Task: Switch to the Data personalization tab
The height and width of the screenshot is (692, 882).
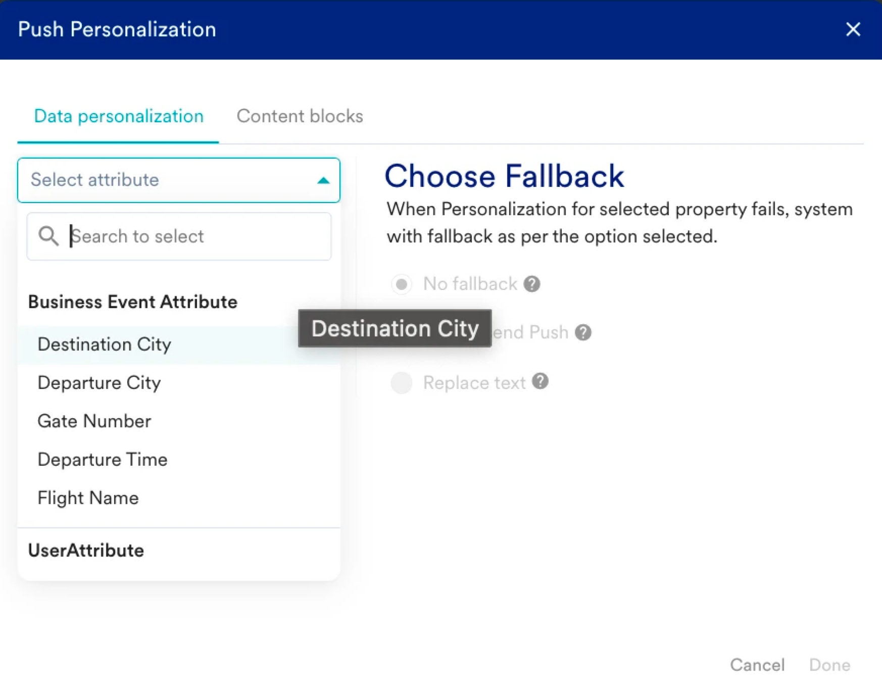Action: (119, 116)
